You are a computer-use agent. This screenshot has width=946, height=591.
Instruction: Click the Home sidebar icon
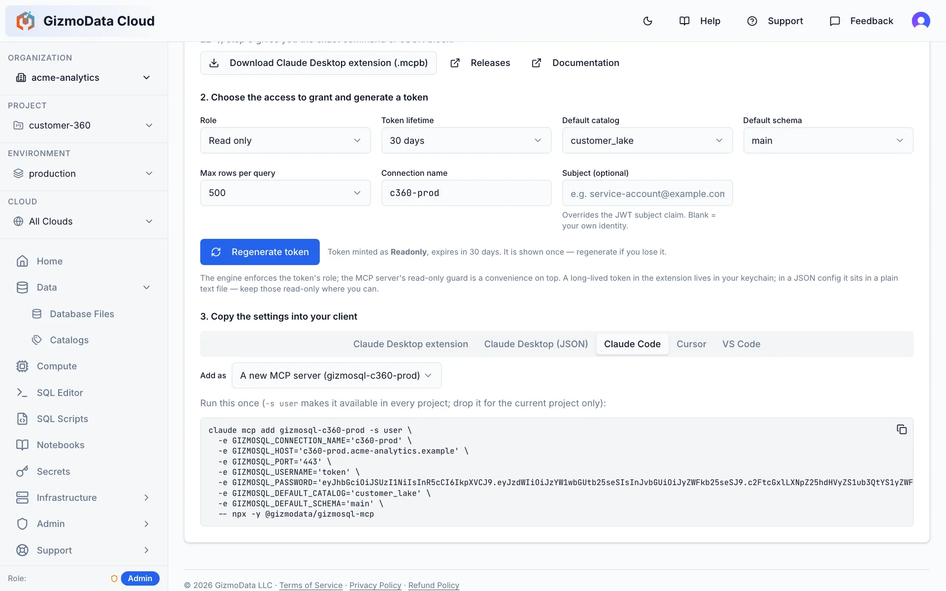coord(22,261)
